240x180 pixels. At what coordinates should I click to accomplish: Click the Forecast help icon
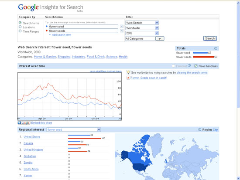[x=189, y=65]
